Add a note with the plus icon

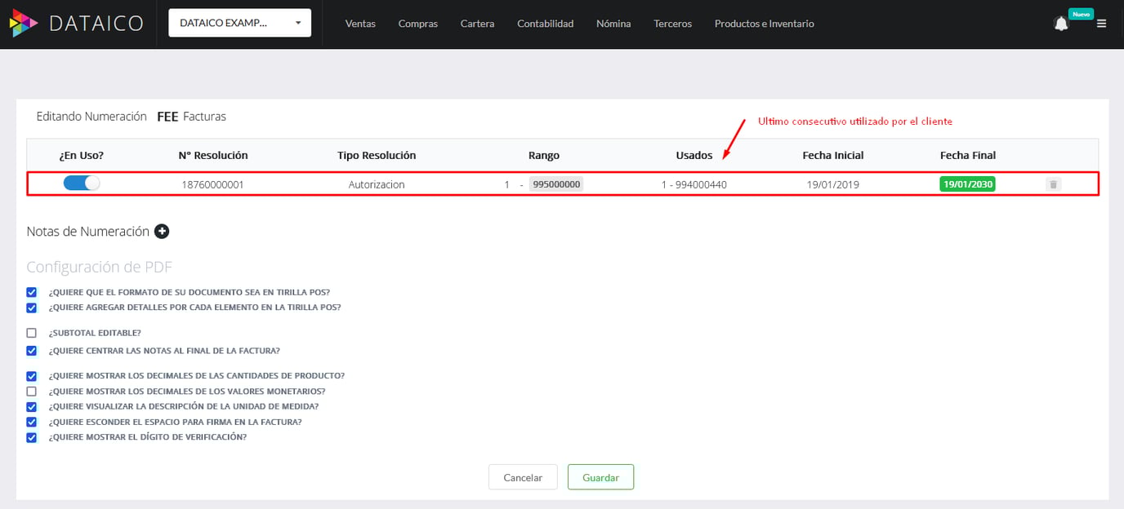pos(162,232)
